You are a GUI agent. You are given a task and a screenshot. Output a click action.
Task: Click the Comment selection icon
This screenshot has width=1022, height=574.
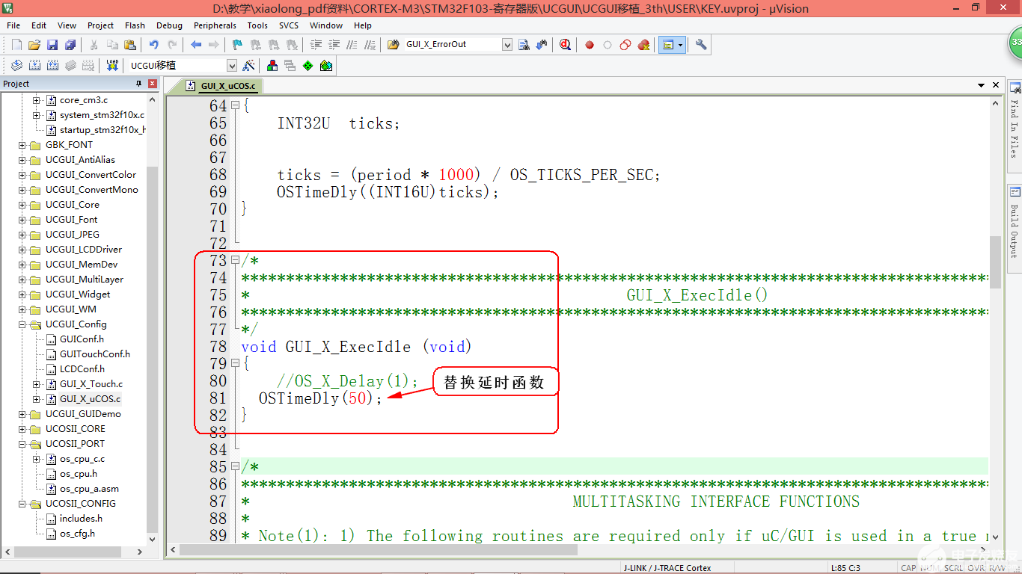click(352, 45)
